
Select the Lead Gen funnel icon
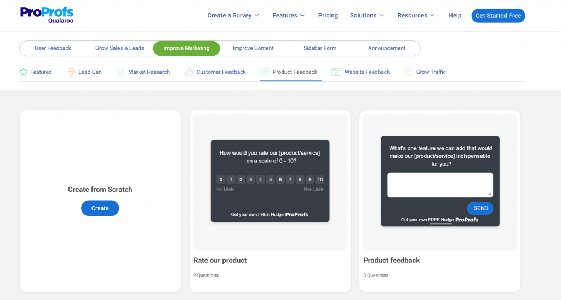[x=71, y=72]
